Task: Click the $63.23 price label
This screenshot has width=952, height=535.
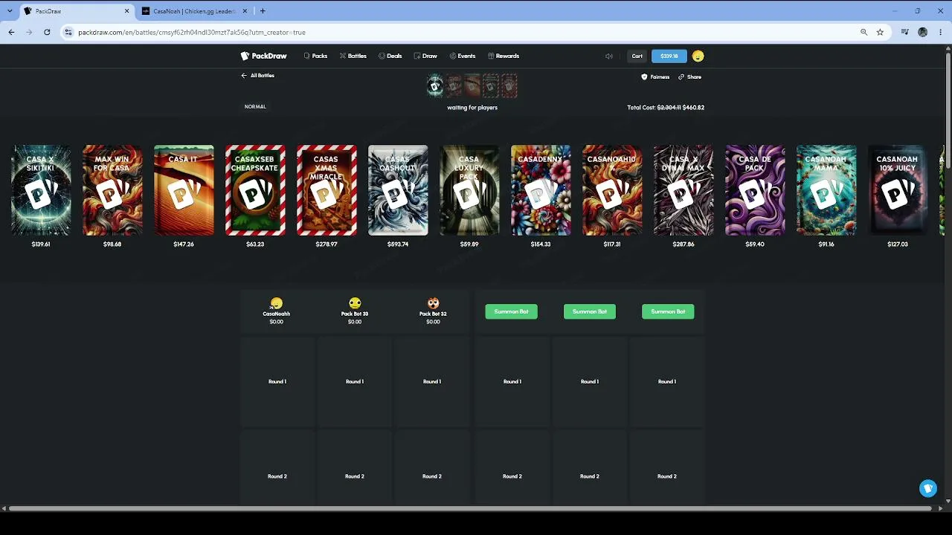Action: click(x=255, y=244)
